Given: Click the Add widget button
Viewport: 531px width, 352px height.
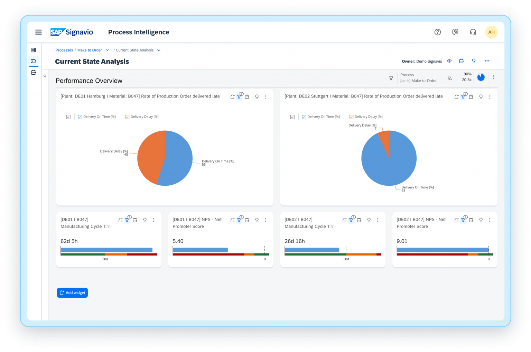Looking at the screenshot, I should (x=72, y=293).
